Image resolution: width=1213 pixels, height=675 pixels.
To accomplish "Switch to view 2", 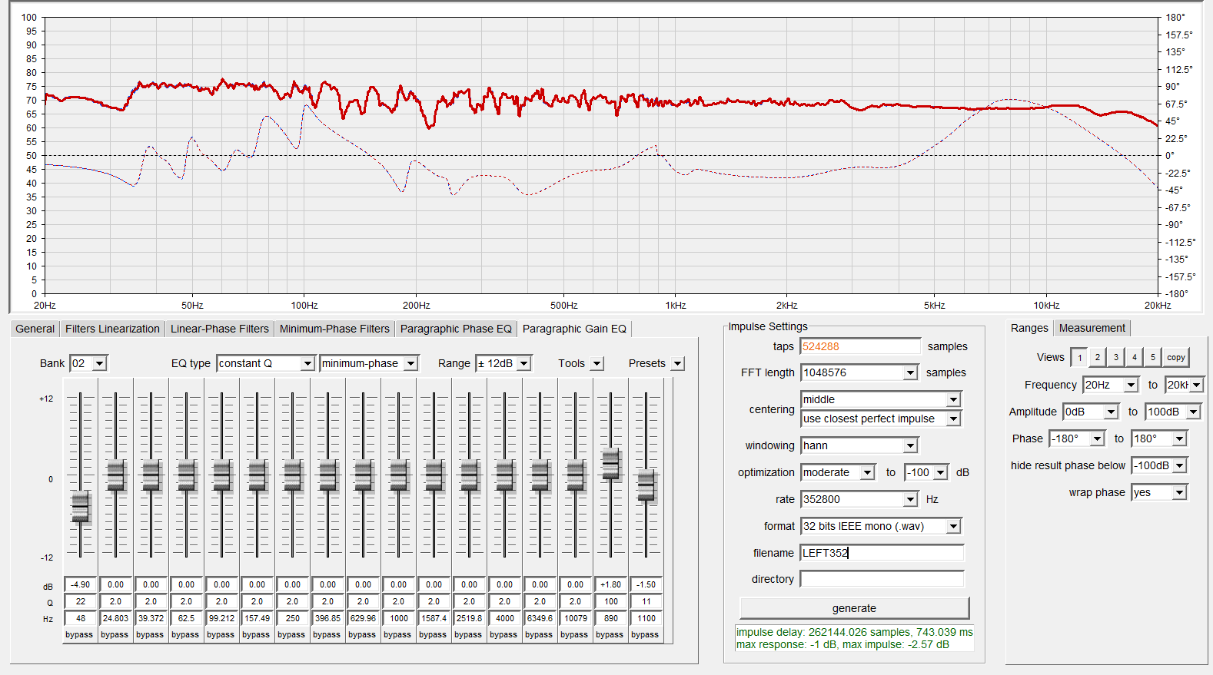I will point(1098,357).
